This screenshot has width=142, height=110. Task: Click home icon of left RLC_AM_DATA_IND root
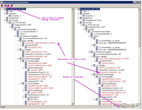5,9
